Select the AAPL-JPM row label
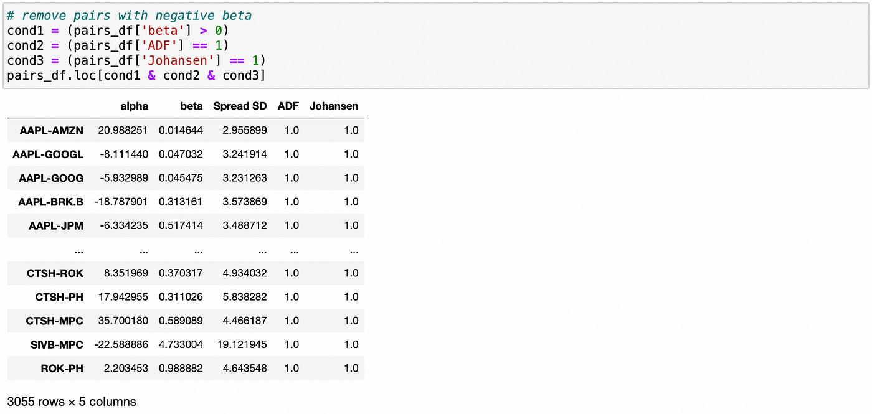The image size is (872, 414). click(56, 225)
